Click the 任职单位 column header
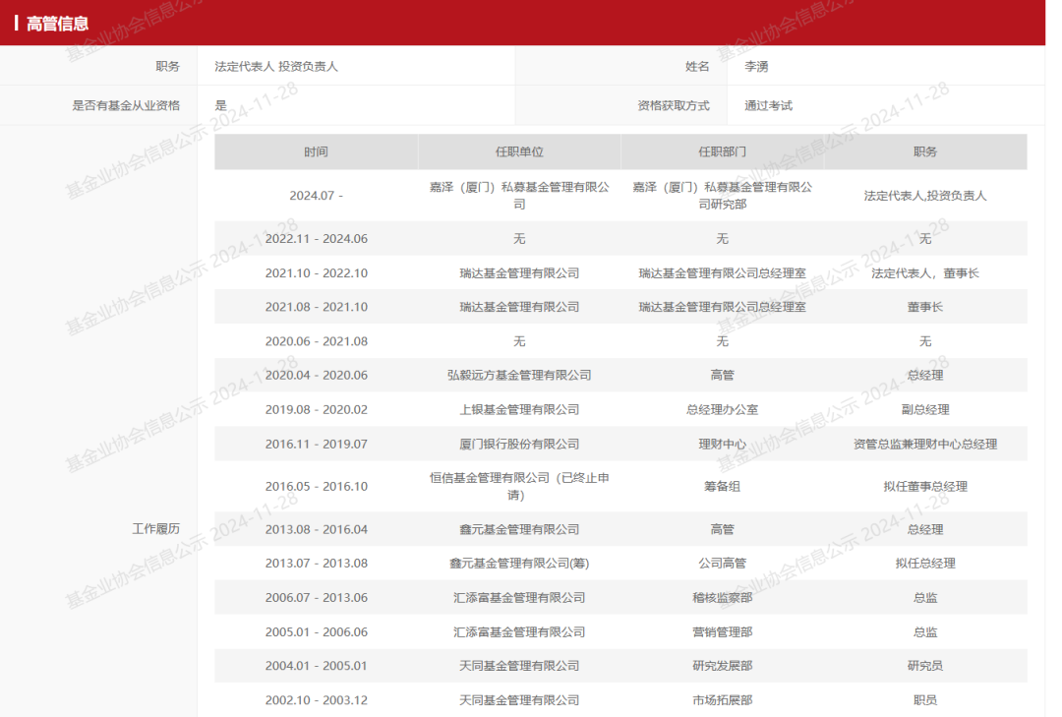 [x=519, y=151]
